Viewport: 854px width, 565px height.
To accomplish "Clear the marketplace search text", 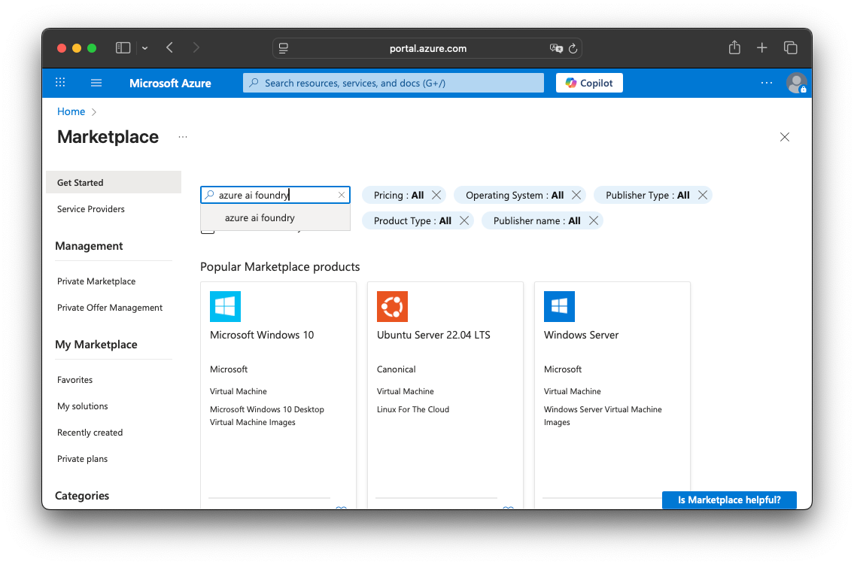I will click(x=342, y=195).
